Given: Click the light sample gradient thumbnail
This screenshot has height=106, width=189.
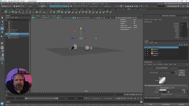Looking at the screenshot, I should point(162,80).
